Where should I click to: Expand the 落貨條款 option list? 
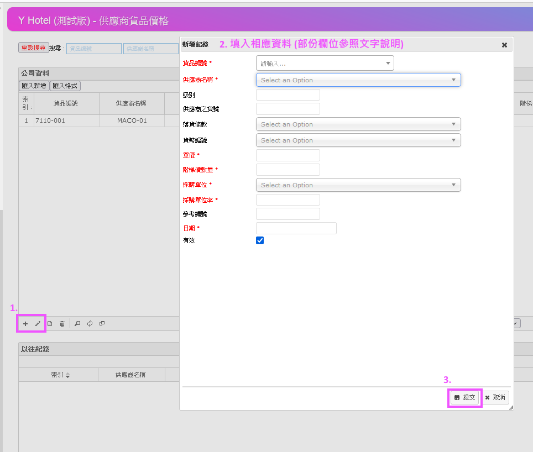point(357,124)
